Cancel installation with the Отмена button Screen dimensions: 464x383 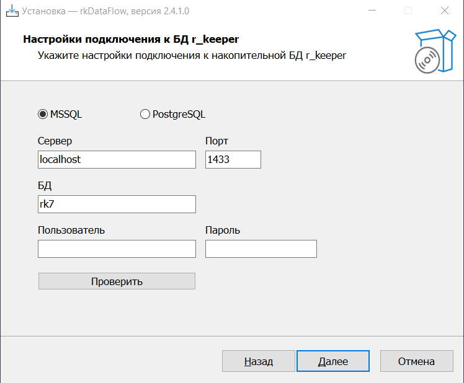pos(416,361)
